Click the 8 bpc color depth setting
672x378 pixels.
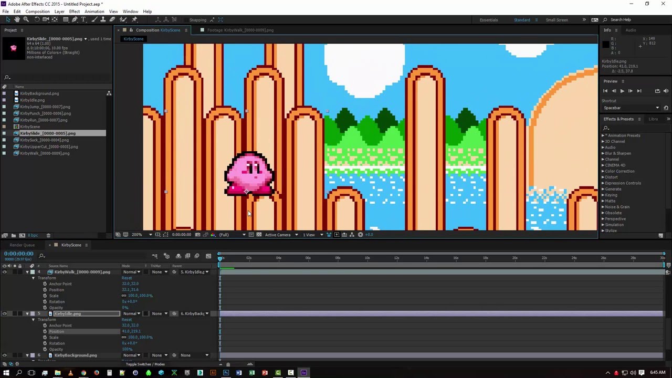(x=33, y=235)
